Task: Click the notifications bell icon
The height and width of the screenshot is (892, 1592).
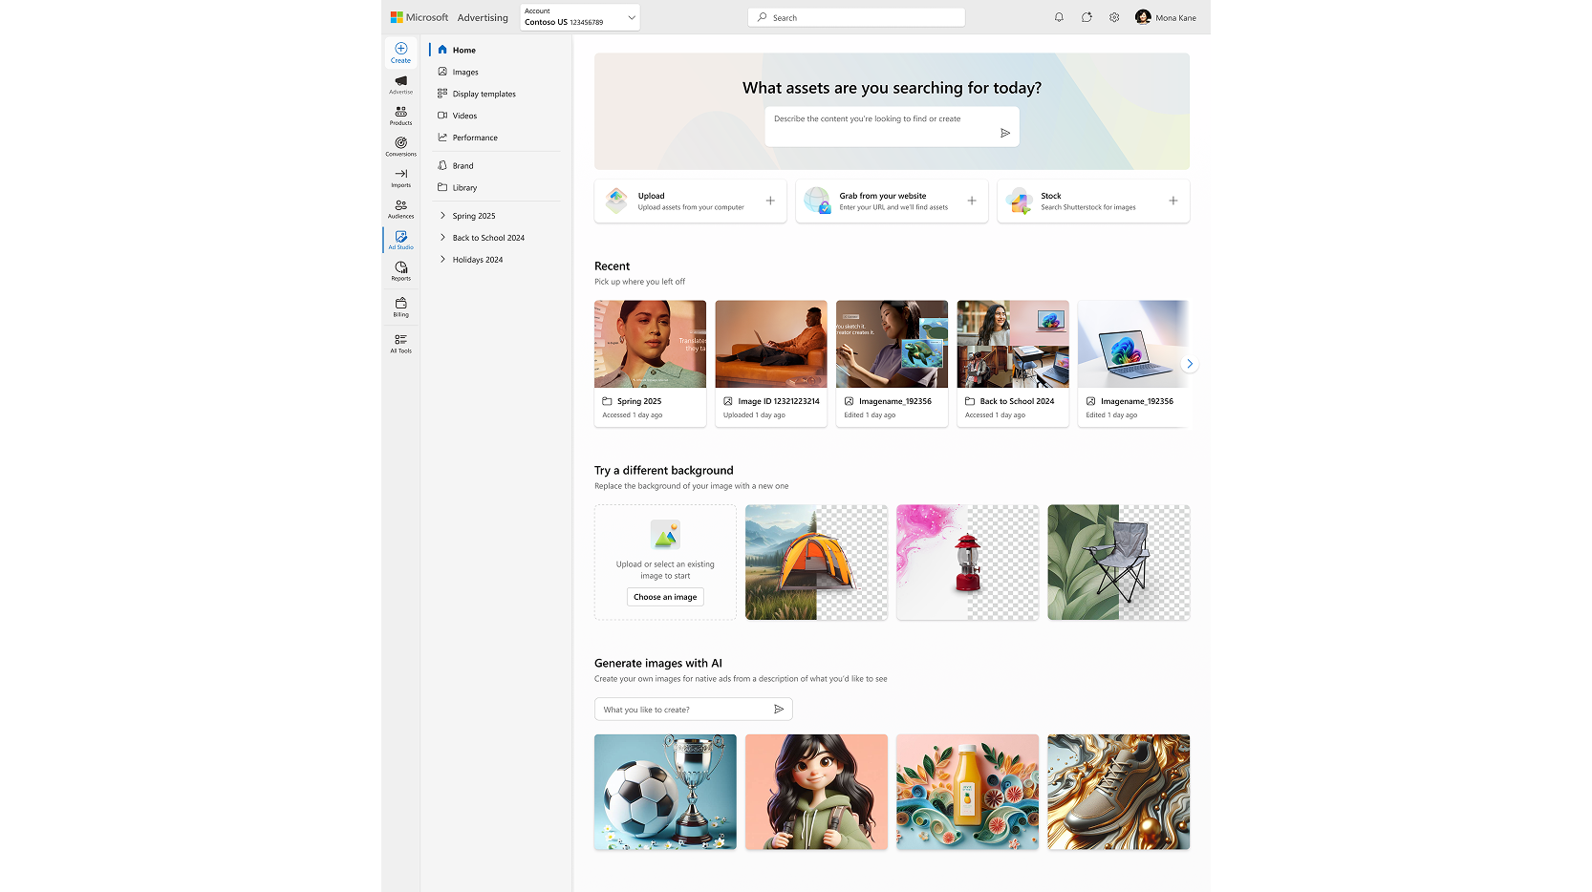Action: point(1059,17)
